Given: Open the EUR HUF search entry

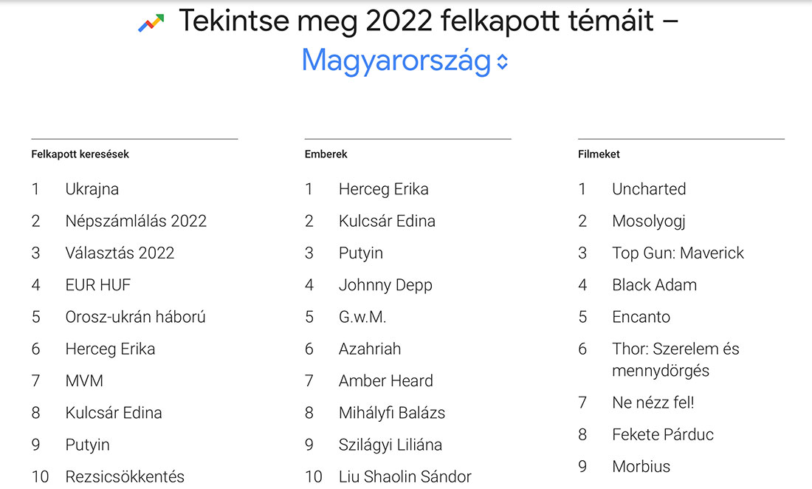Looking at the screenshot, I should [x=98, y=285].
